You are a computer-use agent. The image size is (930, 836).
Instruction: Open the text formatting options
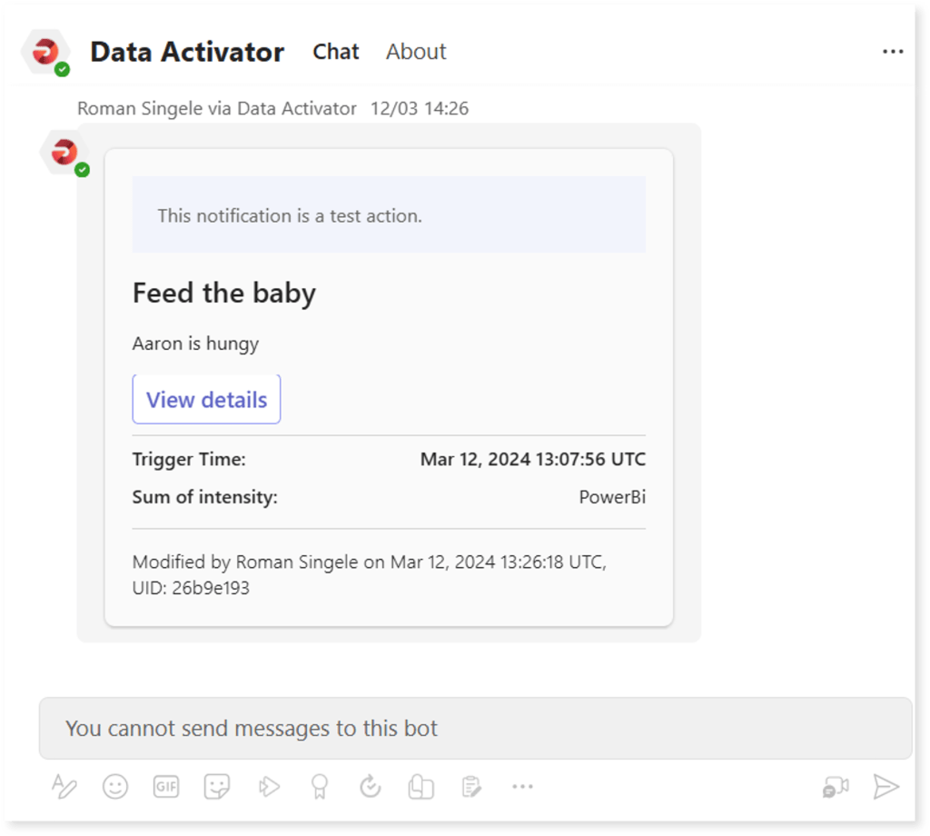coord(64,786)
